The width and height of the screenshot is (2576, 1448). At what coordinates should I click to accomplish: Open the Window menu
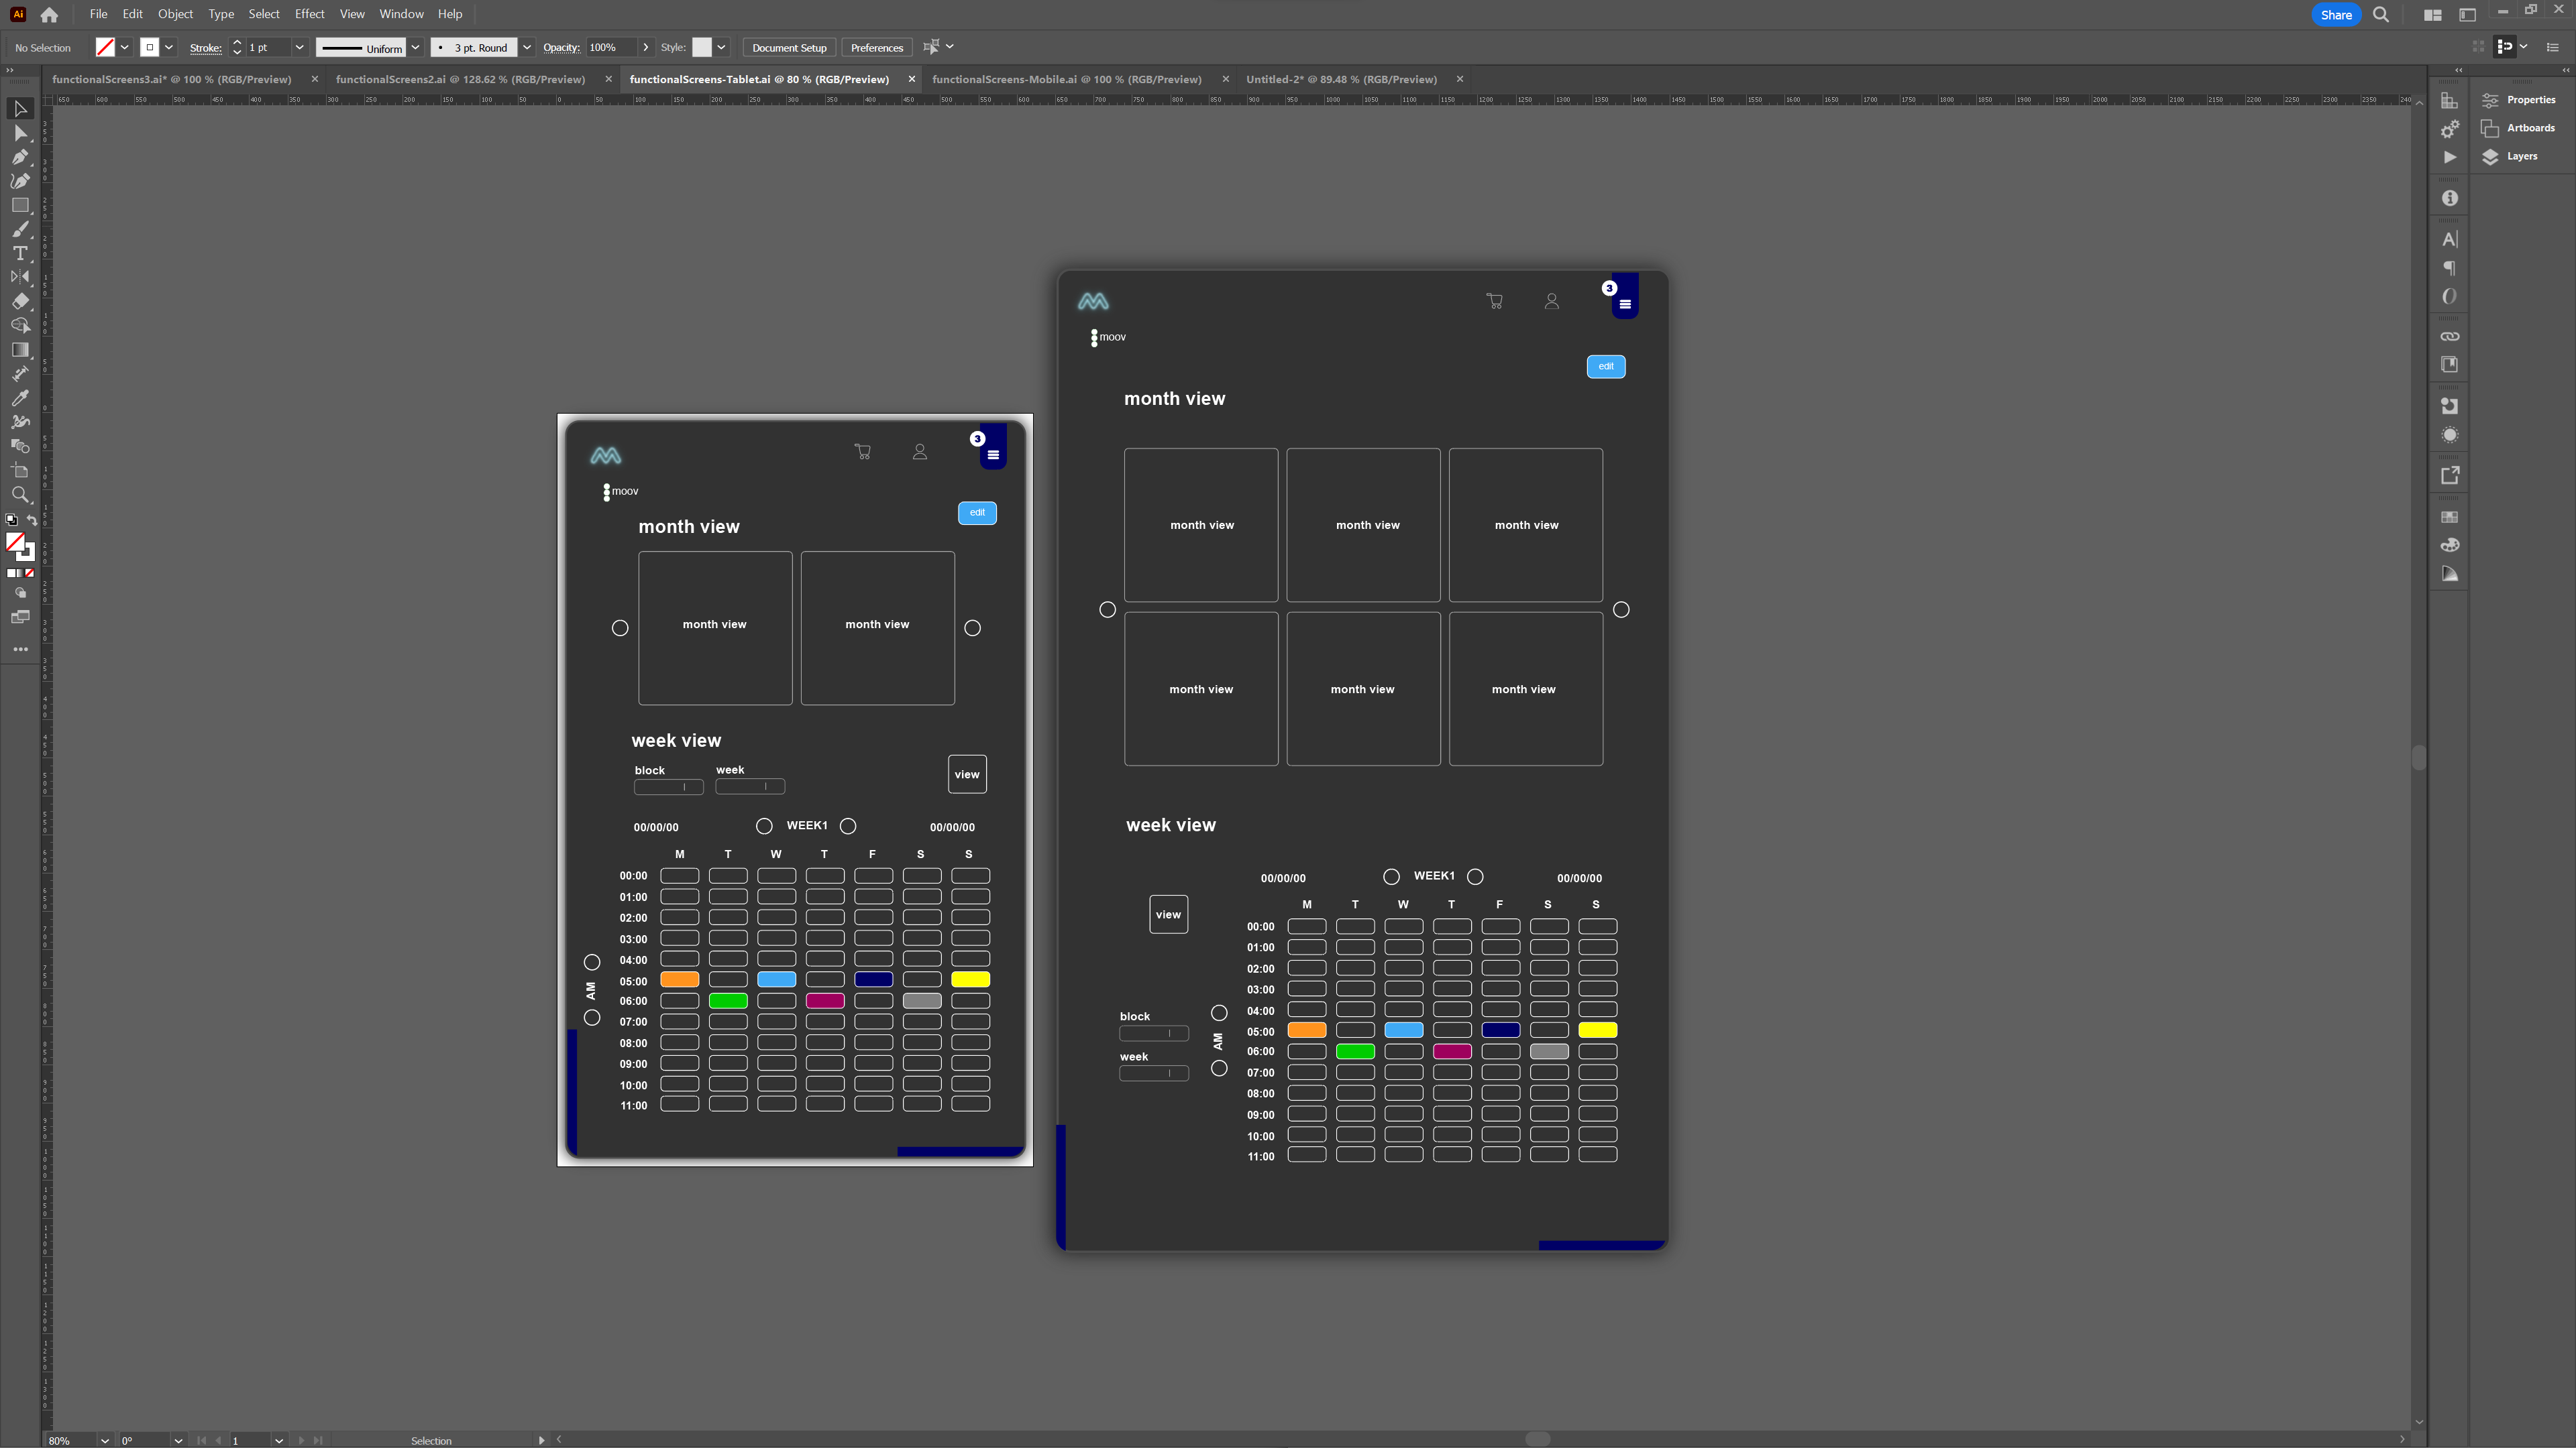[x=401, y=14]
